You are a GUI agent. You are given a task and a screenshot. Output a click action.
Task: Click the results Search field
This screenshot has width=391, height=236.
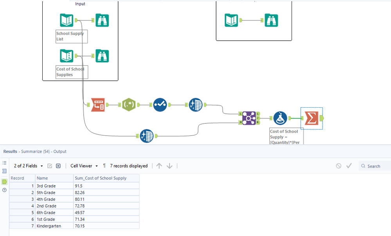tap(375, 166)
